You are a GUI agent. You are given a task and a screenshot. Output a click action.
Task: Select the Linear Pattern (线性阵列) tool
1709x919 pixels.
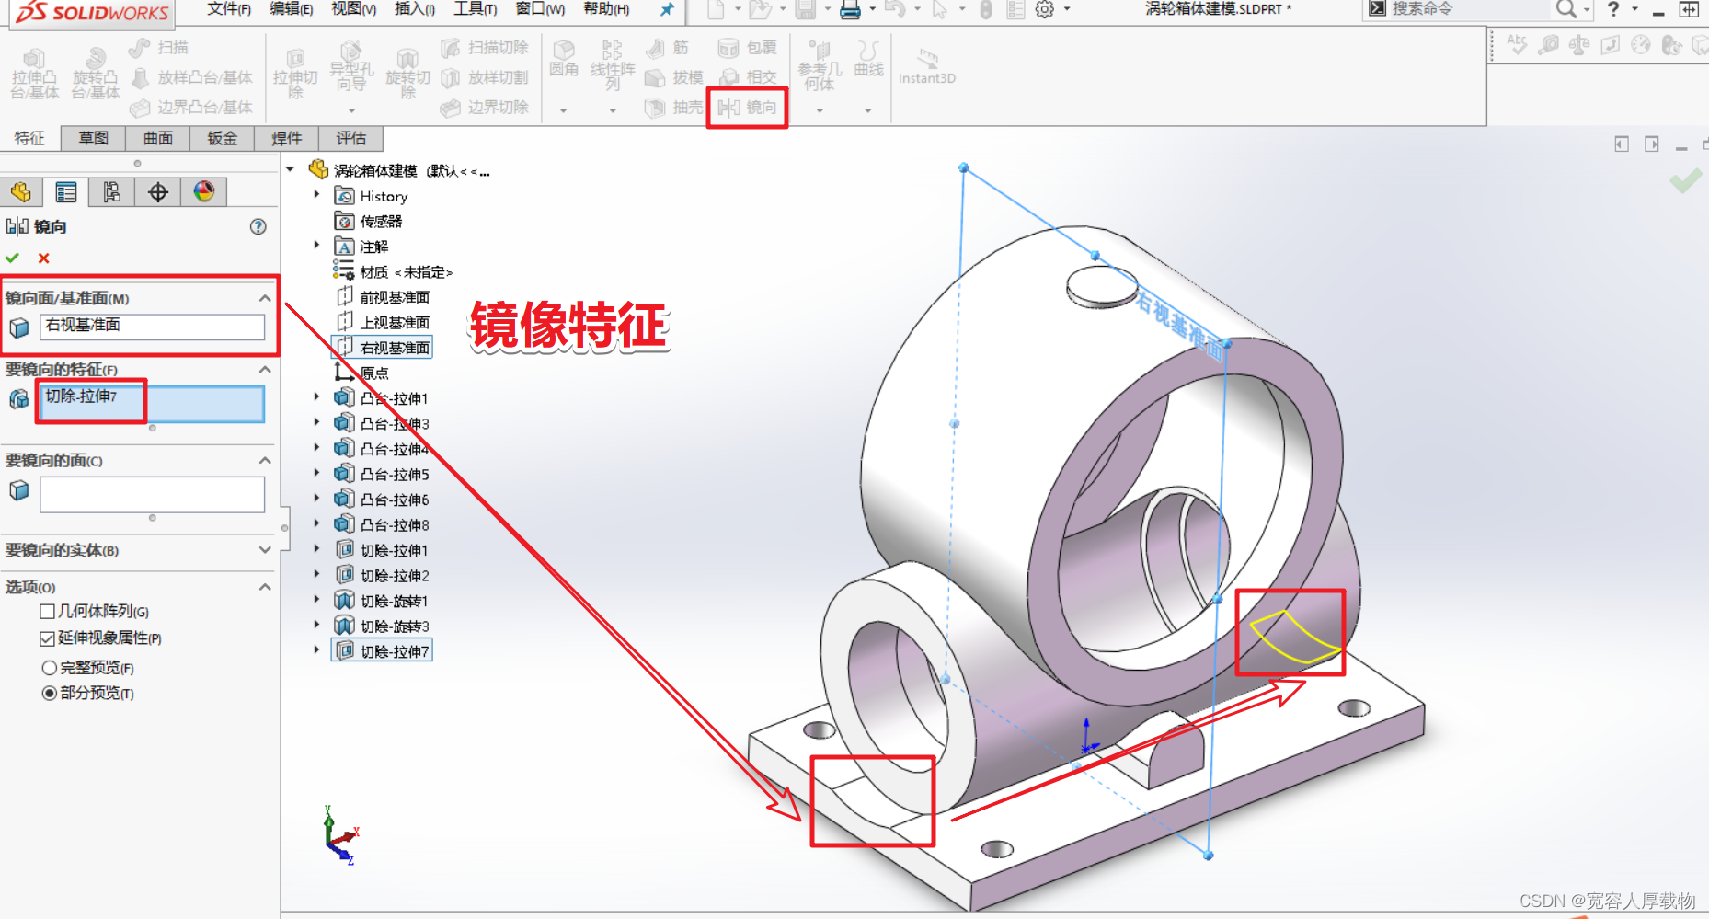click(613, 66)
